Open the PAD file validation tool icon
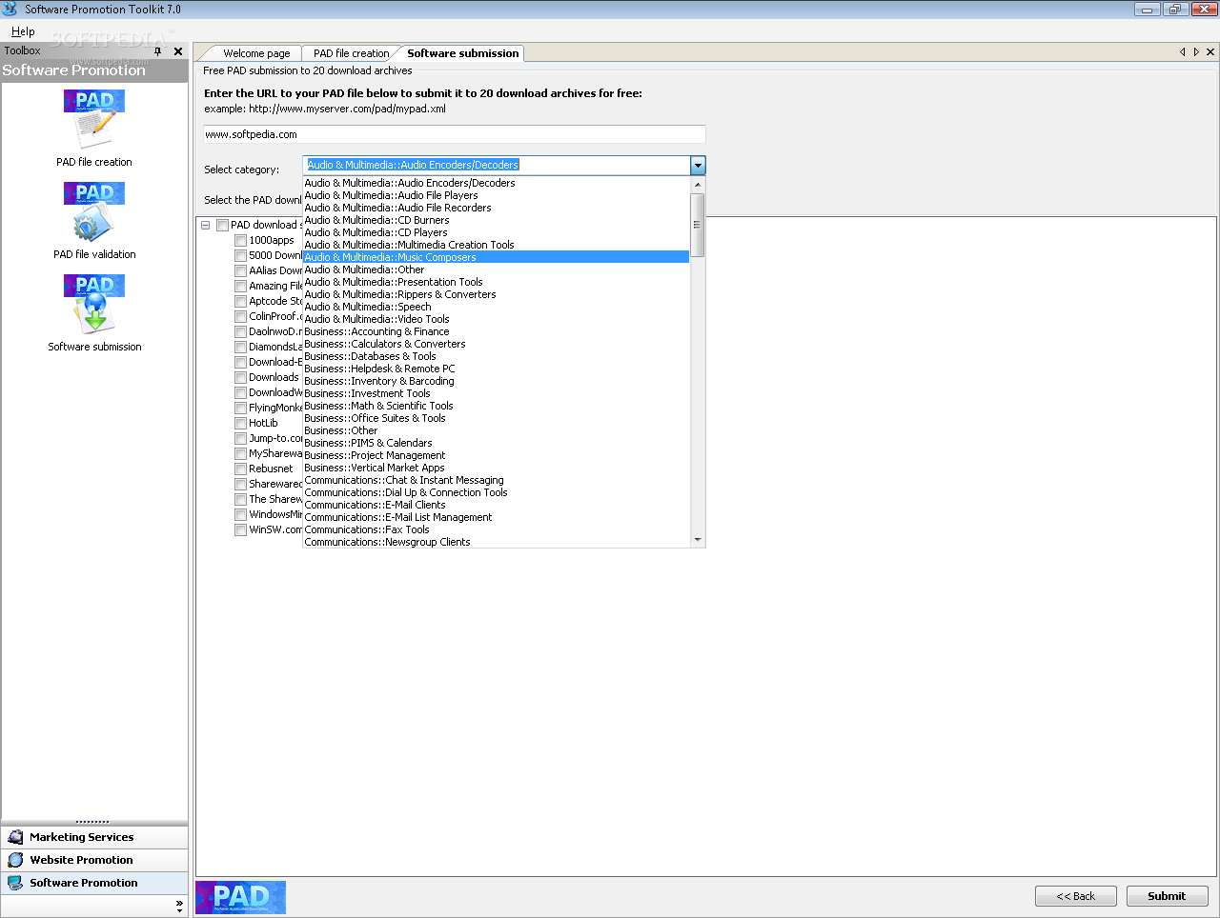This screenshot has height=918, width=1220. tap(94, 211)
